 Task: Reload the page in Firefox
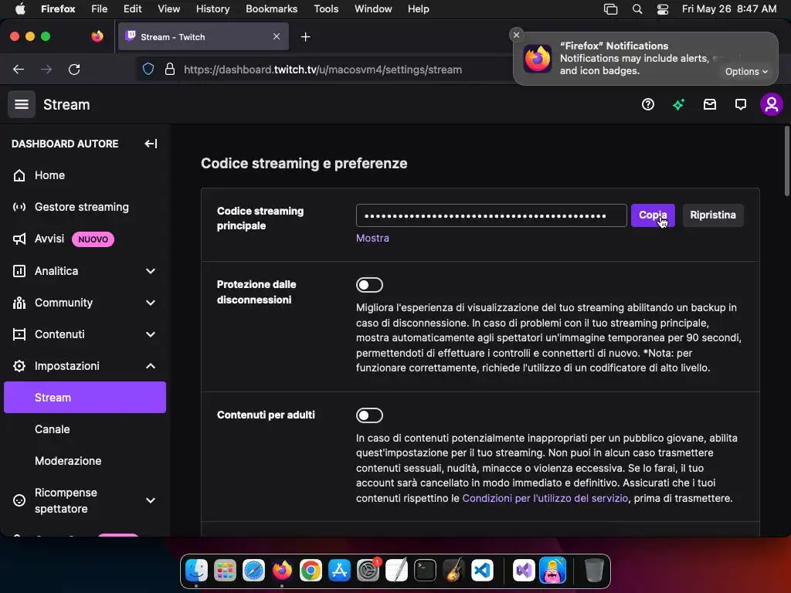point(74,69)
